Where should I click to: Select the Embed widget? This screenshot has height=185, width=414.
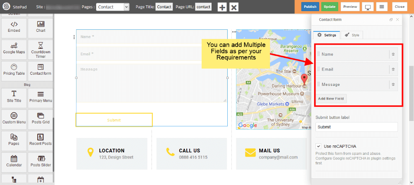click(x=14, y=28)
